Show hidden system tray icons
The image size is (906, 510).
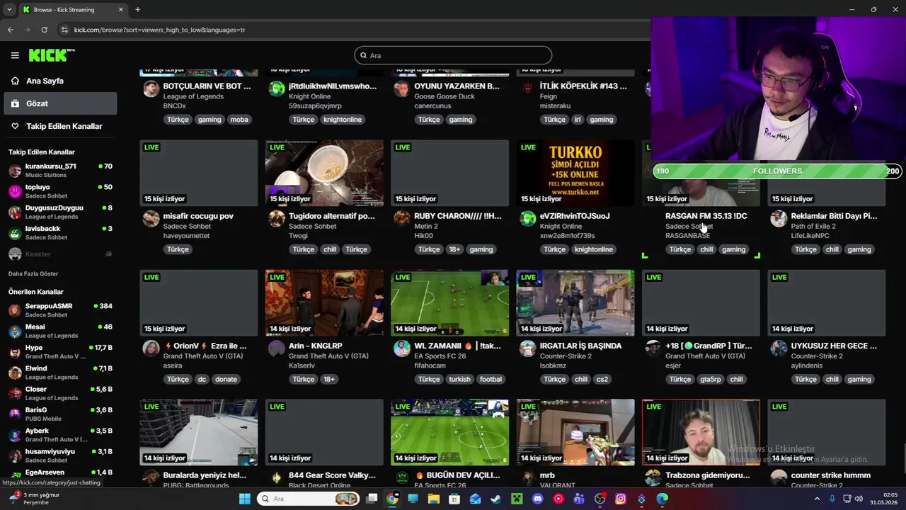[817, 499]
